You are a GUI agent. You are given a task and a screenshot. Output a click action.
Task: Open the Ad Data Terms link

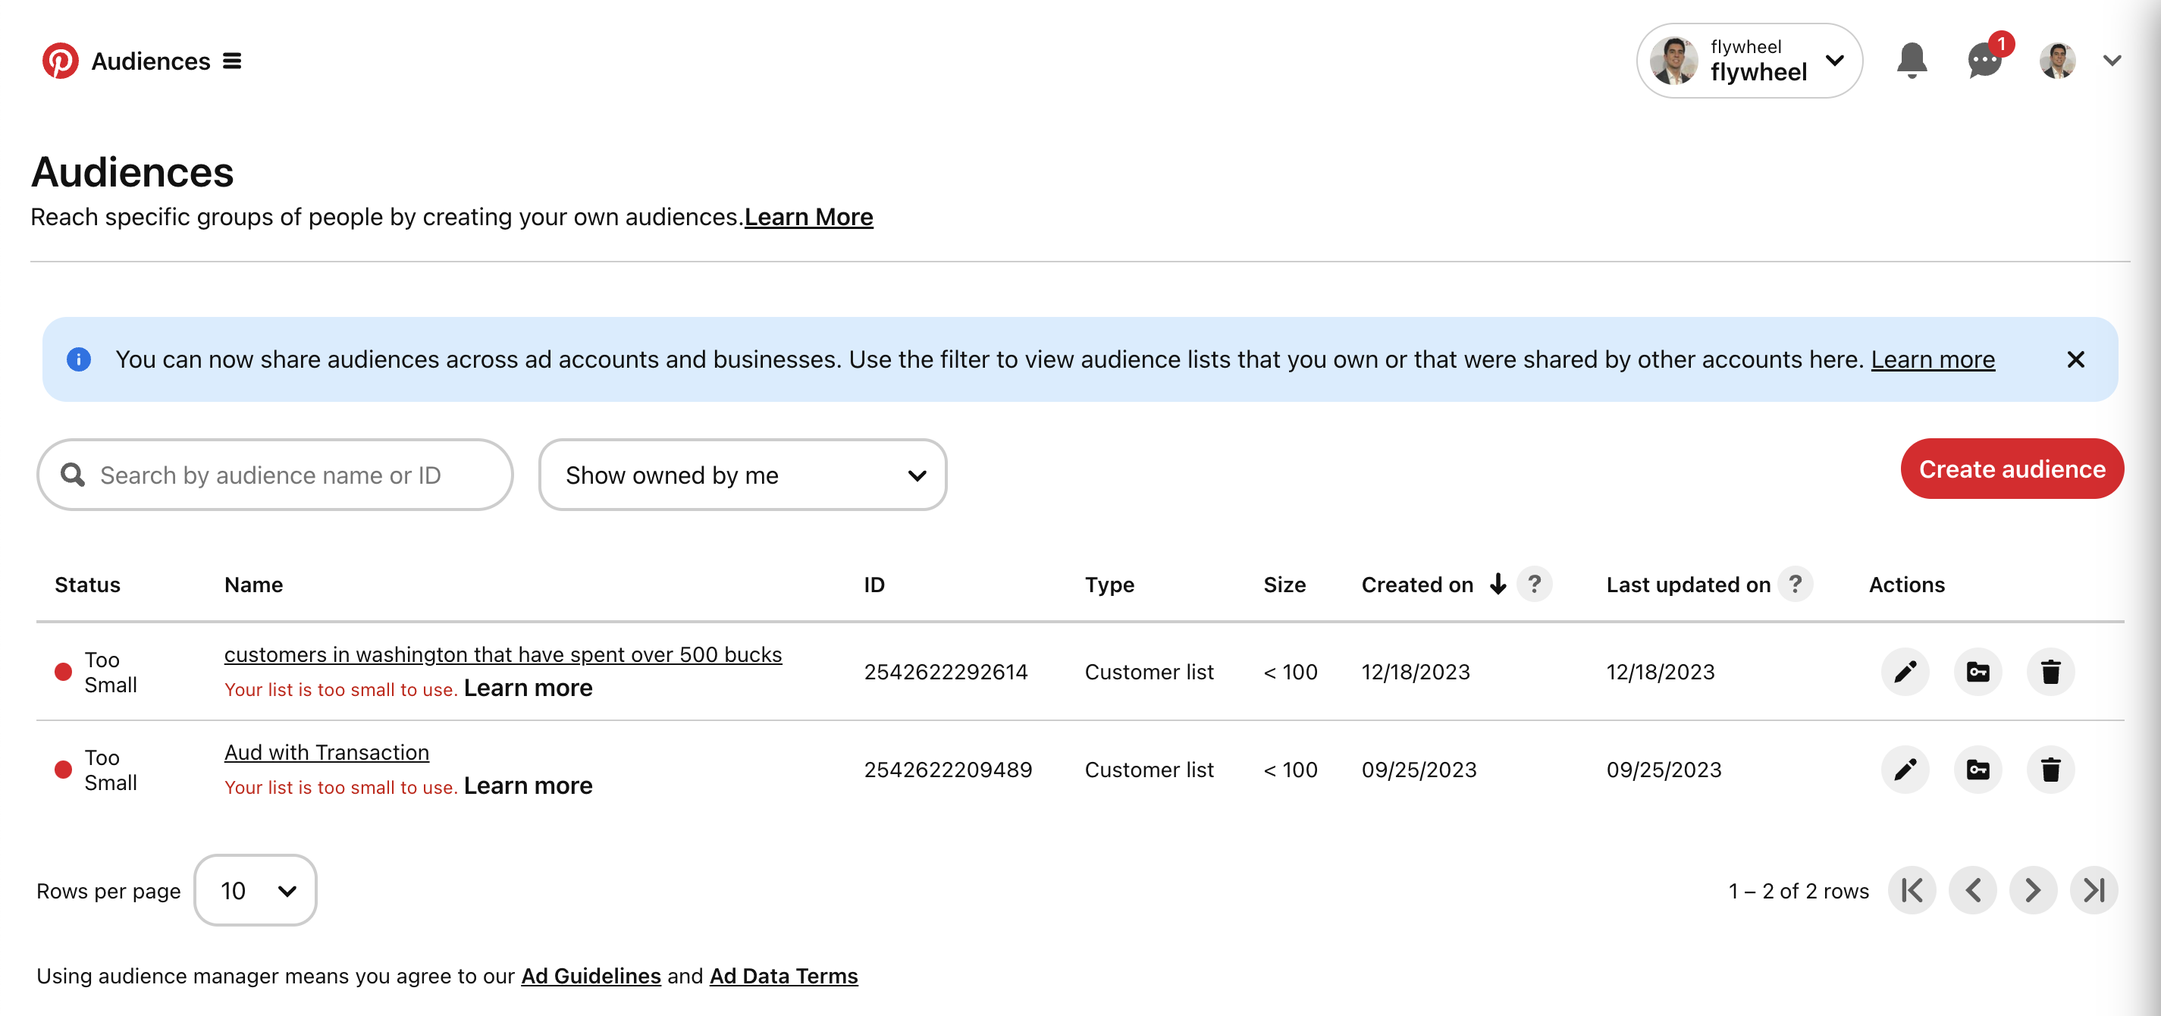783,976
